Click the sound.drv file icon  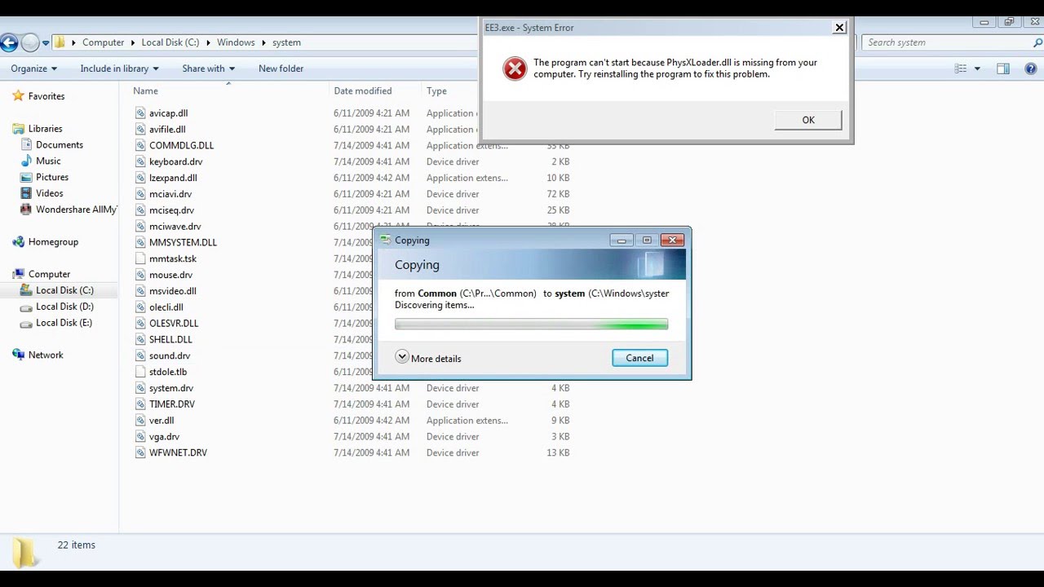(x=140, y=355)
